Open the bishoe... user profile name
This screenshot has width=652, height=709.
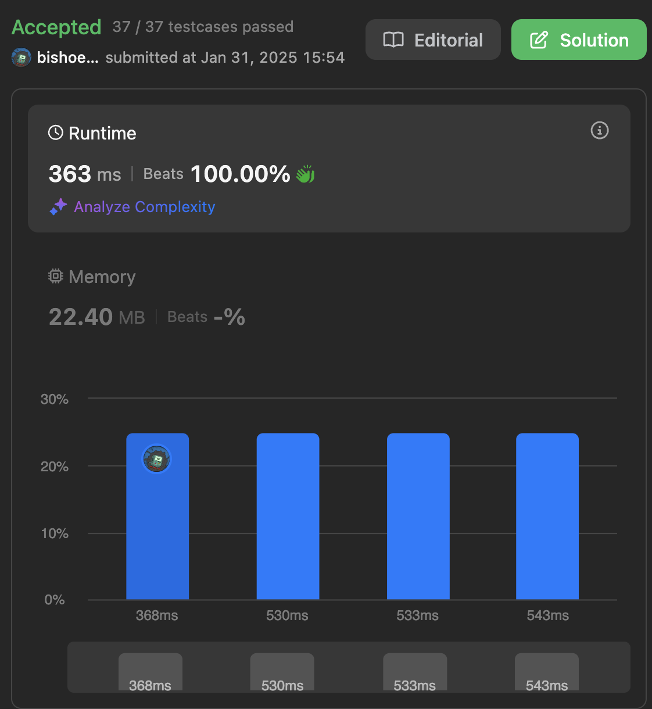tap(67, 58)
